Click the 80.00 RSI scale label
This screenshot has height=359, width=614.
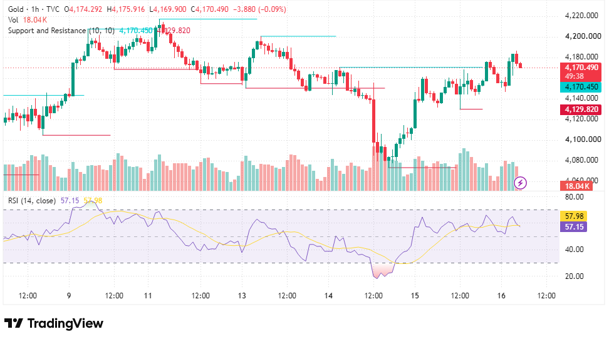(x=574, y=197)
